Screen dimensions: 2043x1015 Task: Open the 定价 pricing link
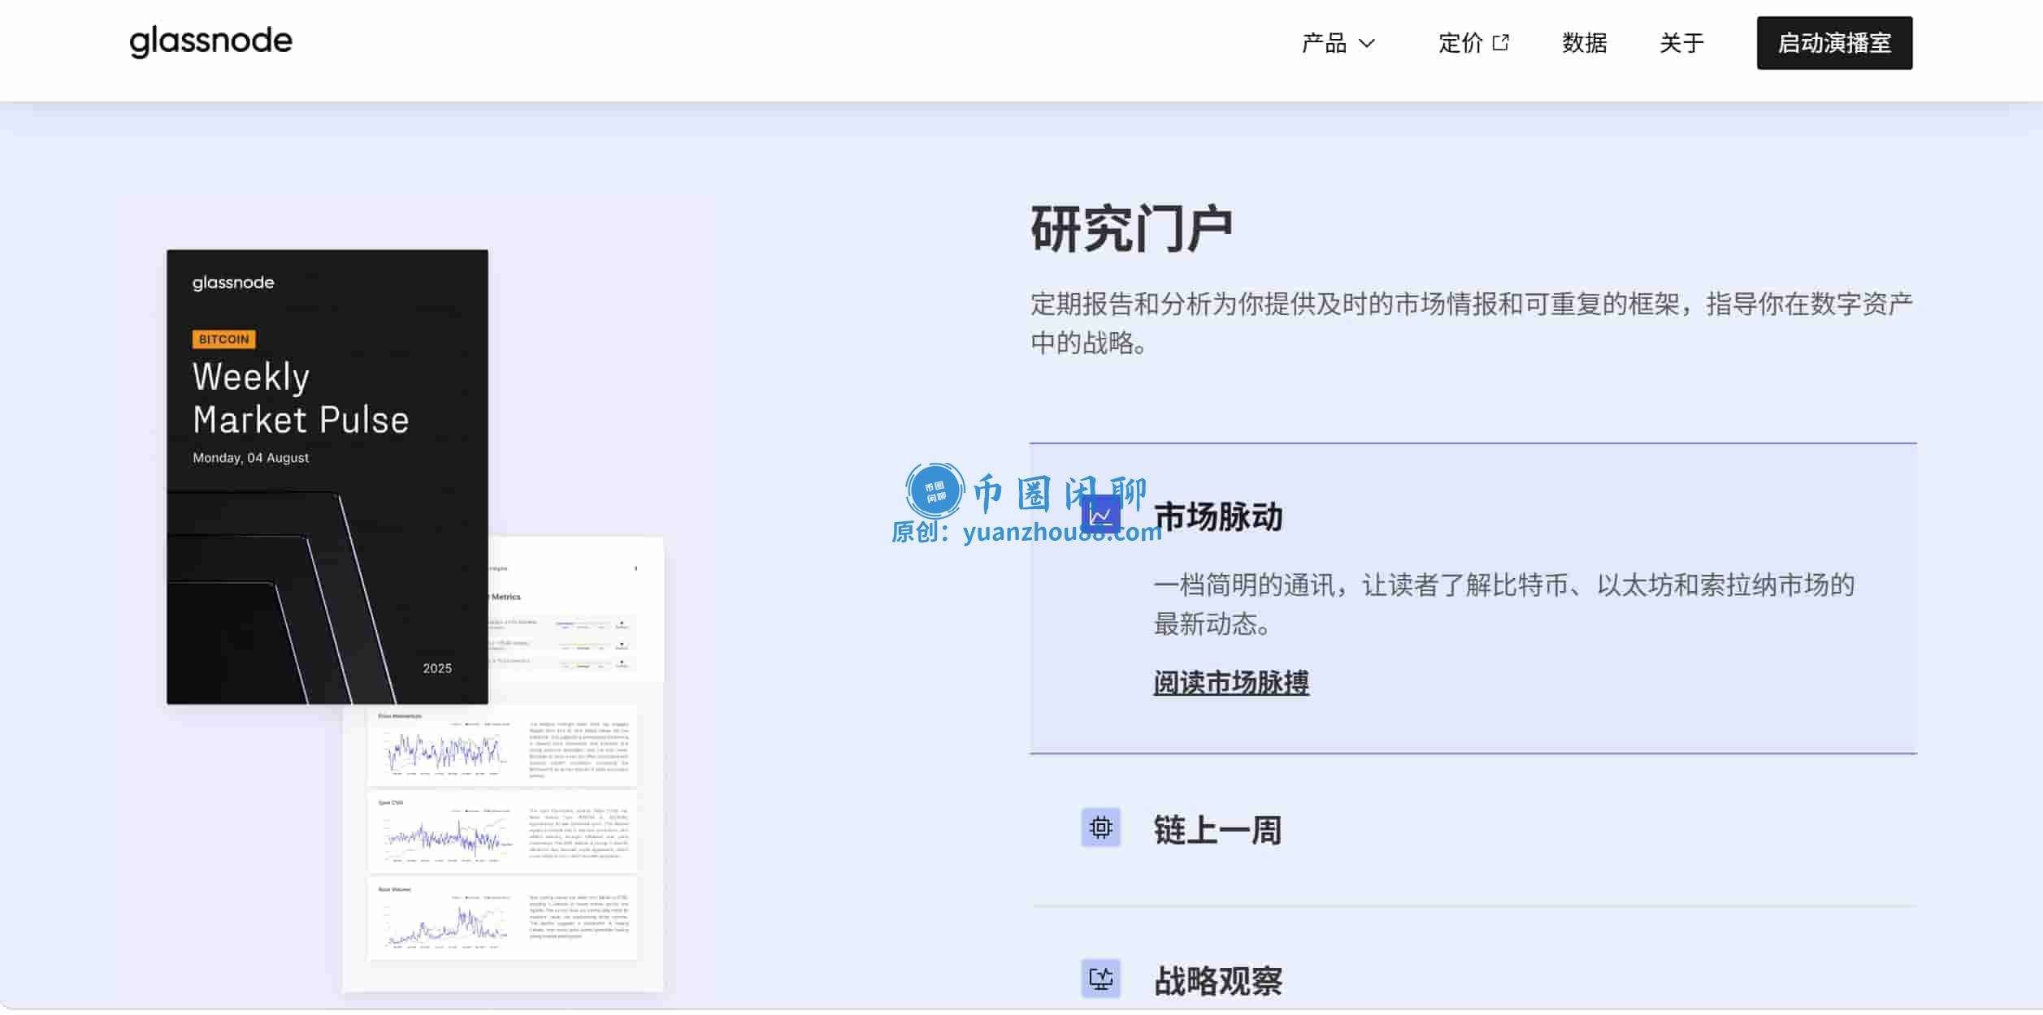pyautogui.click(x=1473, y=43)
